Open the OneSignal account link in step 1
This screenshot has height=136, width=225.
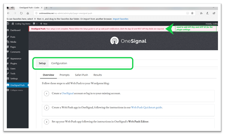point(67,93)
